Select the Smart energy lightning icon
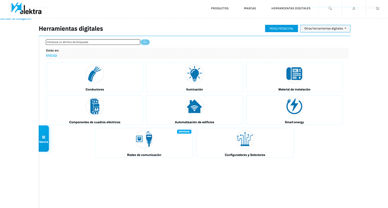Image resolution: width=388 pixels, height=208 pixels. (x=294, y=107)
